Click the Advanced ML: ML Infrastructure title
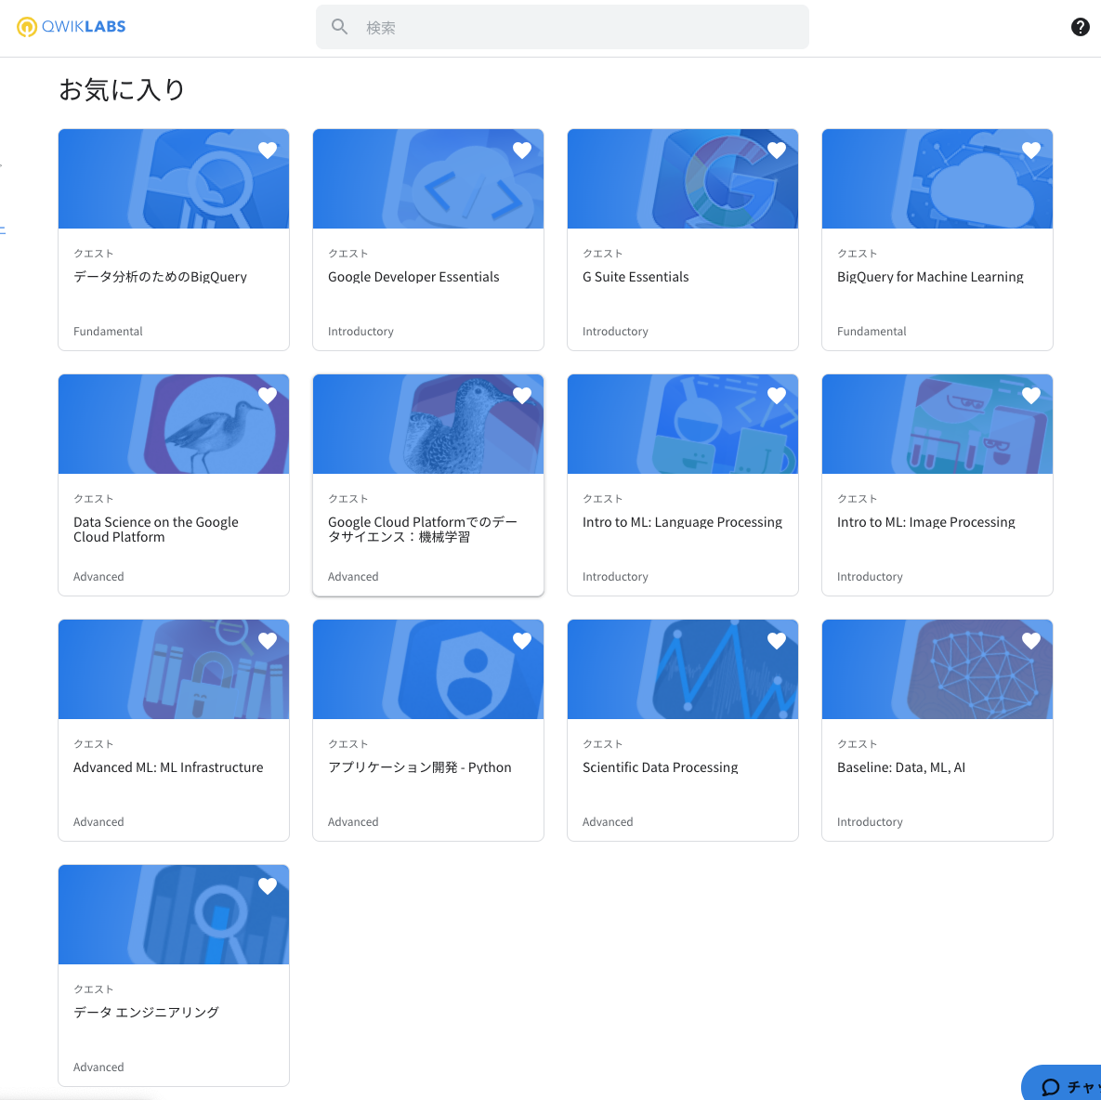The image size is (1101, 1100). 168,767
